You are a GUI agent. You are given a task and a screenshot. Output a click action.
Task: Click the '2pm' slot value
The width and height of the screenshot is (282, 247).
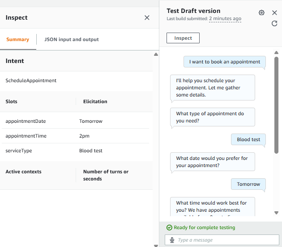pyautogui.click(x=84, y=136)
